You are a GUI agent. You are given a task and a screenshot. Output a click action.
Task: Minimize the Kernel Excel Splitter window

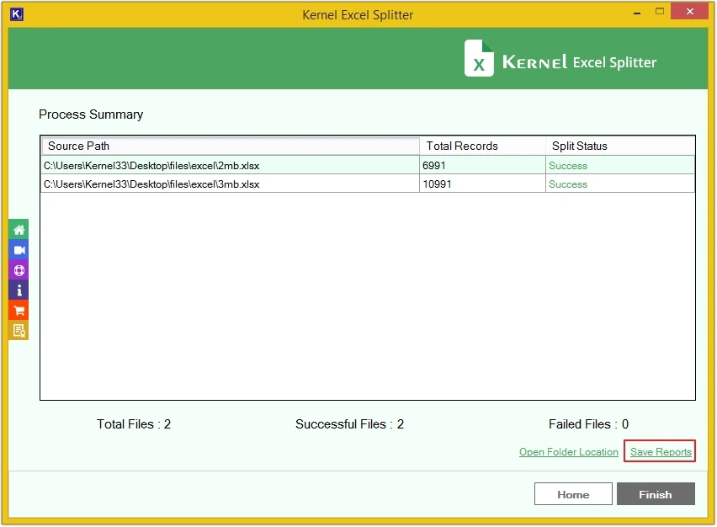point(637,11)
